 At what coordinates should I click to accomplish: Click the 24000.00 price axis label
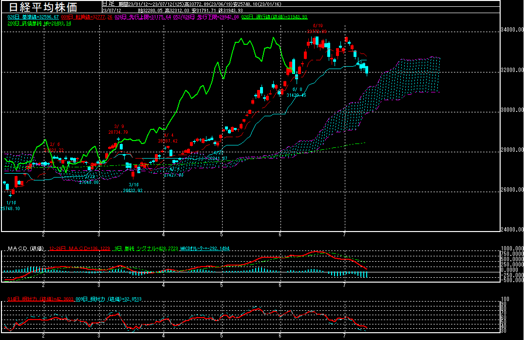click(512, 229)
